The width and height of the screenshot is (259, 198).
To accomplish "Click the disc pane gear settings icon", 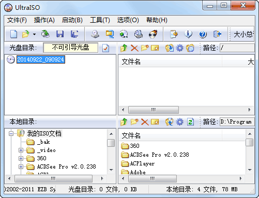I will pyautogui.click(x=180, y=48).
